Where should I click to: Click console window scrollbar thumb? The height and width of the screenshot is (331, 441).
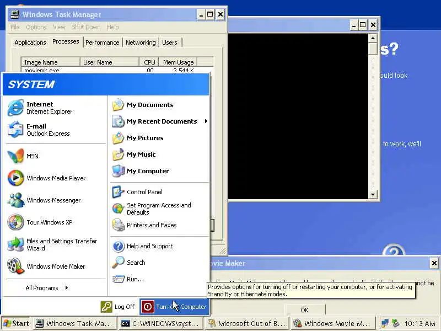pos(373,49)
